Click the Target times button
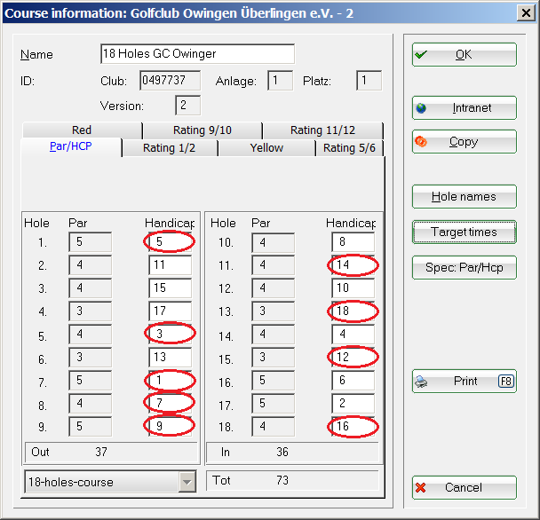540x520 pixels. tap(465, 232)
